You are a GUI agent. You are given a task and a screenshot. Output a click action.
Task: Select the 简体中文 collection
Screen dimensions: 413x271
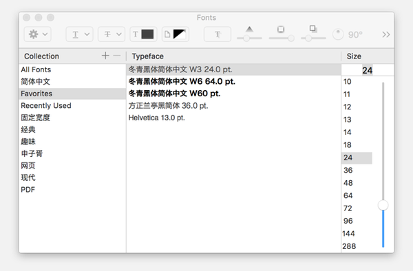[x=72, y=82]
